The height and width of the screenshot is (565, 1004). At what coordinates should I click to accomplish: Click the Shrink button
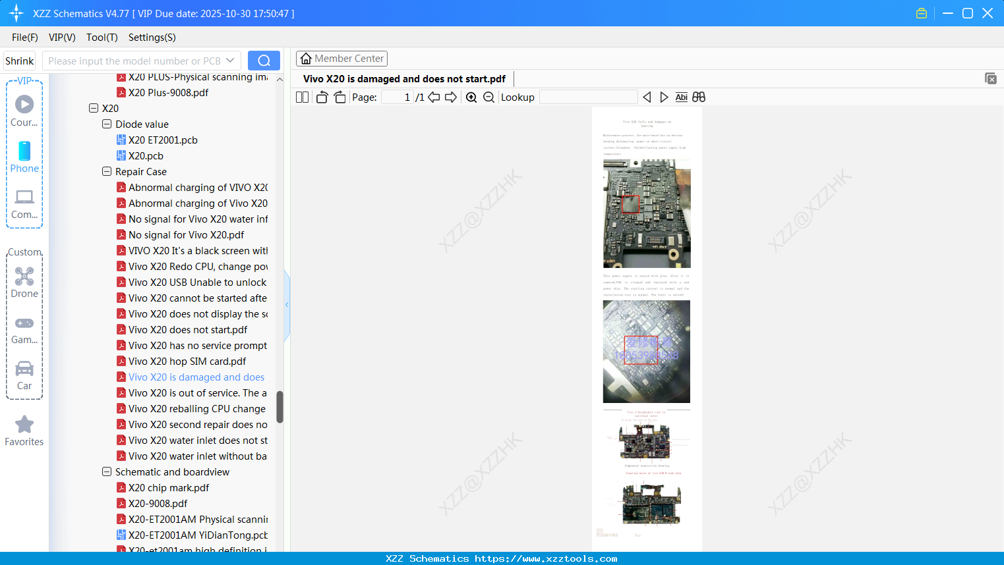tap(19, 61)
